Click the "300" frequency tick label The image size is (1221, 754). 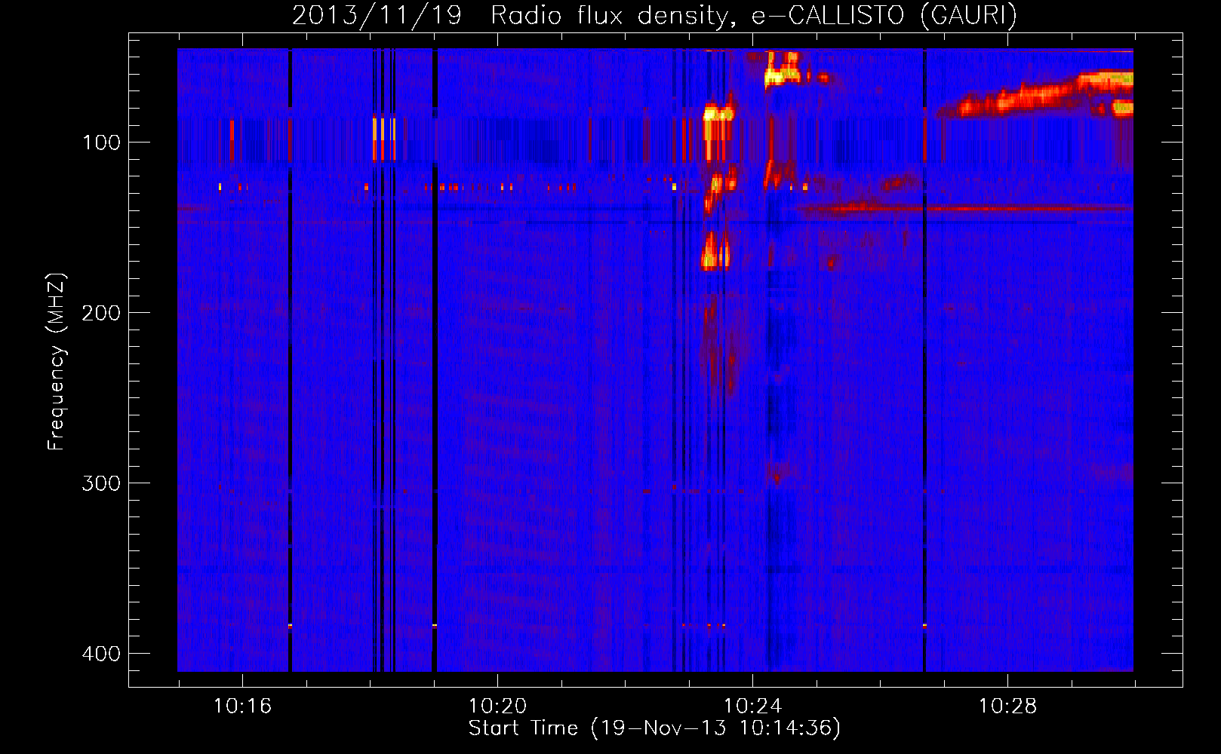[x=101, y=483]
